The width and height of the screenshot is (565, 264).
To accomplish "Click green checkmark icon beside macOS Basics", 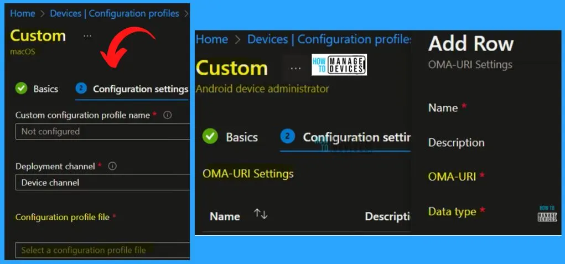I will point(21,89).
